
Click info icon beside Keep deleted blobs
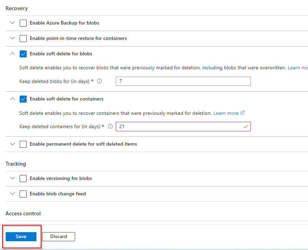(x=99, y=81)
